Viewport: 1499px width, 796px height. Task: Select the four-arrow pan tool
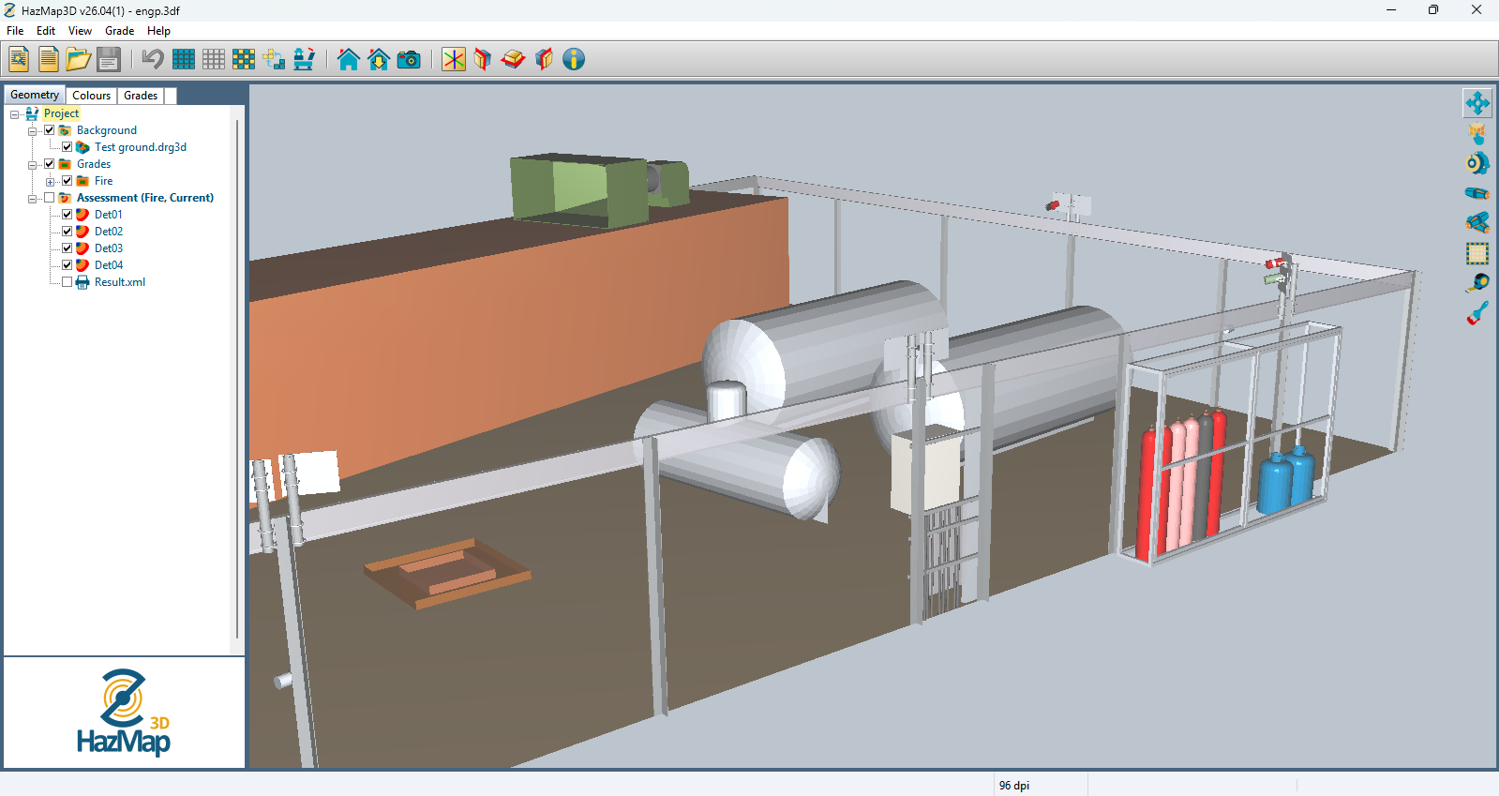tap(1477, 103)
